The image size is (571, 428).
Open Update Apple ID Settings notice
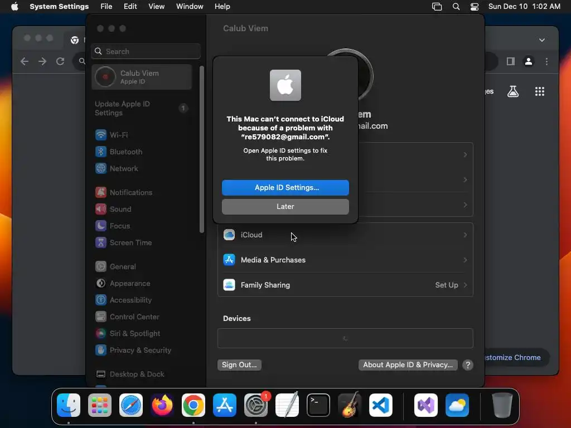pyautogui.click(x=142, y=109)
